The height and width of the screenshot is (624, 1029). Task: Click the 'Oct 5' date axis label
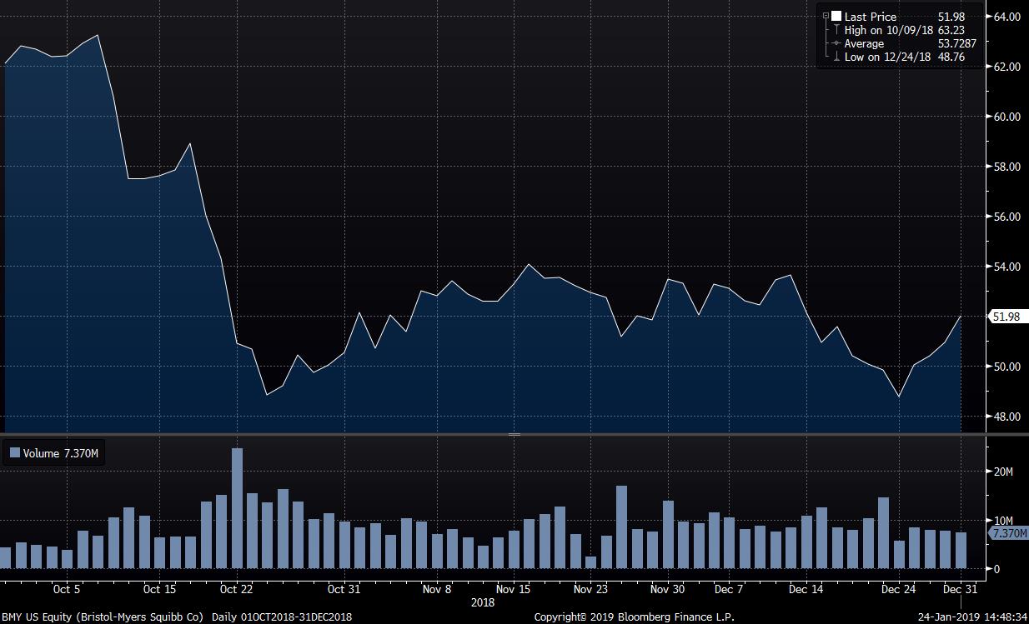[67, 589]
